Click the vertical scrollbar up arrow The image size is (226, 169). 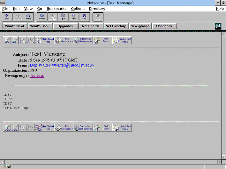click(224, 34)
